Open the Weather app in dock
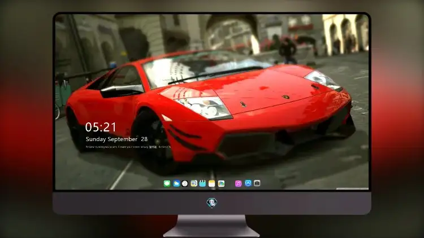Image resolution: width=424 pixels, height=238 pixels. [x=176, y=184]
